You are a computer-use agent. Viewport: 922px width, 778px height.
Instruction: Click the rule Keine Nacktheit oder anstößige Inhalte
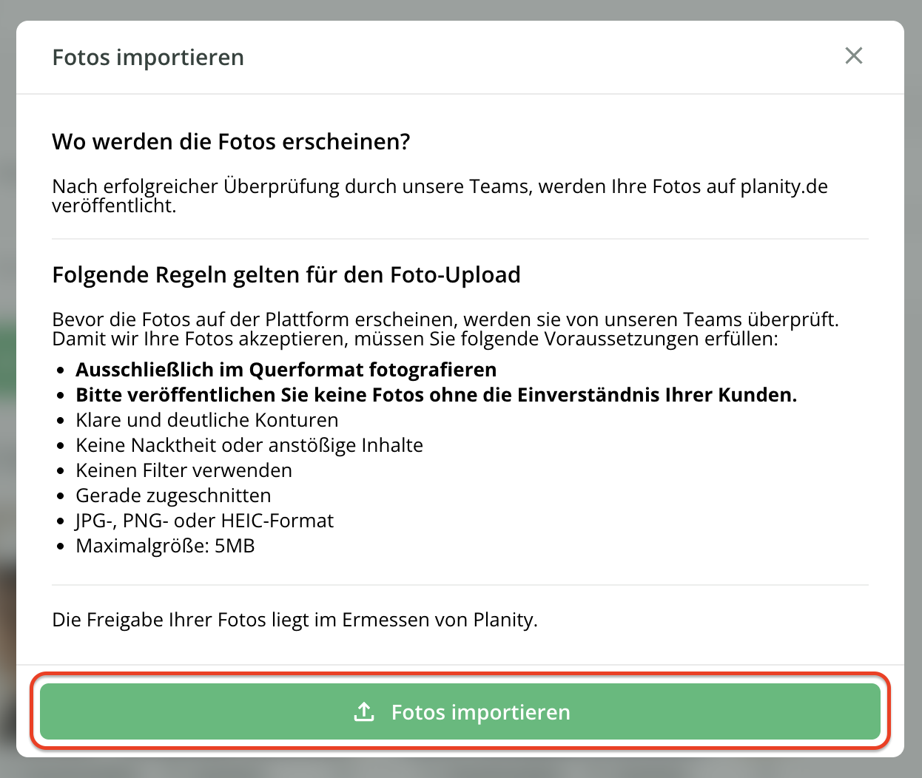click(249, 445)
